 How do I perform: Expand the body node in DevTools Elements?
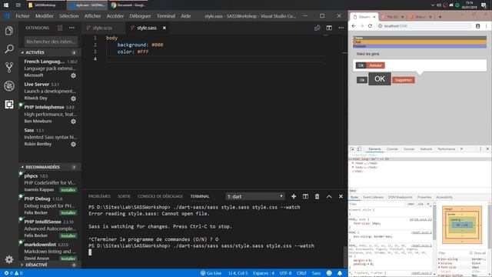[x=353, y=168]
